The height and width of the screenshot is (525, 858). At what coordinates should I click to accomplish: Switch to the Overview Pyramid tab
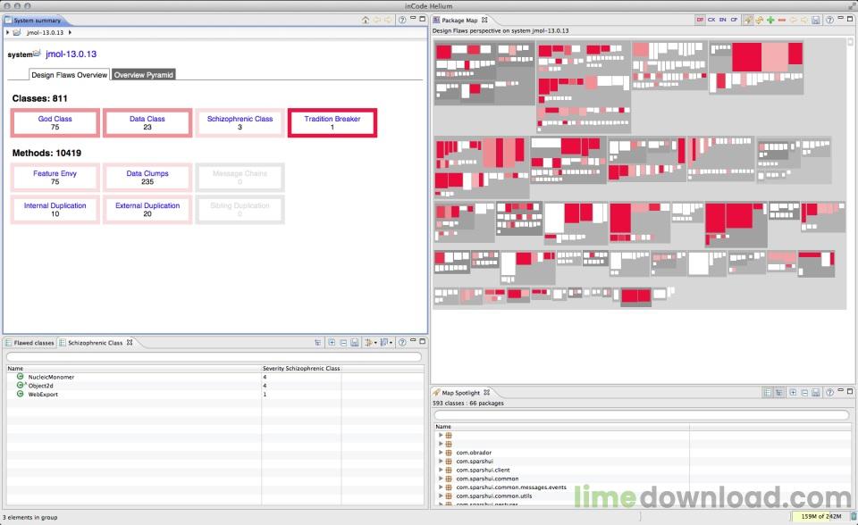[143, 75]
